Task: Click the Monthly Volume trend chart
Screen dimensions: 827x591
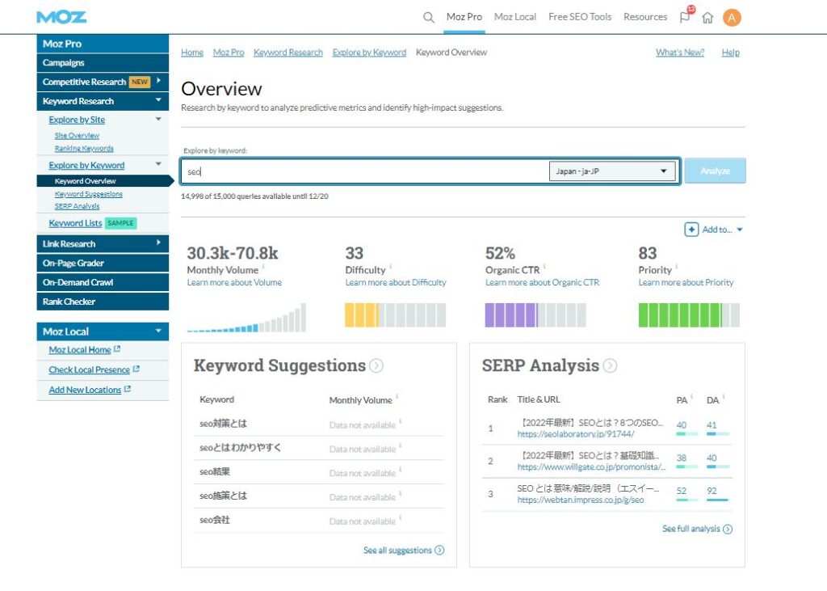Action: (x=246, y=318)
